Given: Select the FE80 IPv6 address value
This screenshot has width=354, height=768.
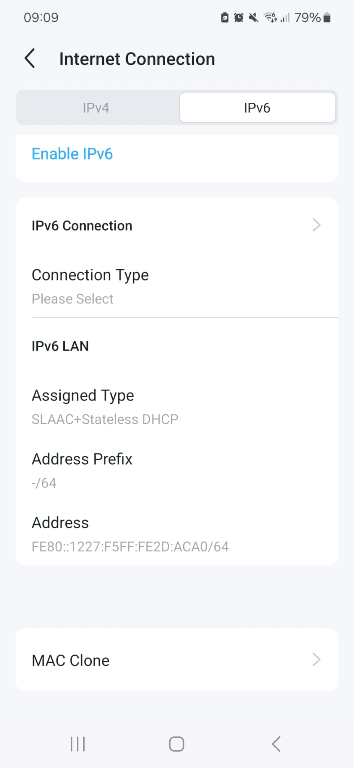Looking at the screenshot, I should (130, 546).
